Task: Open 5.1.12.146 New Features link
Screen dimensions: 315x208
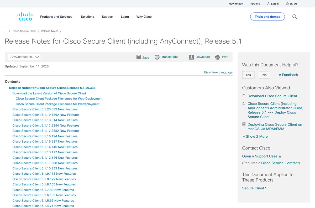Action: click(45, 158)
